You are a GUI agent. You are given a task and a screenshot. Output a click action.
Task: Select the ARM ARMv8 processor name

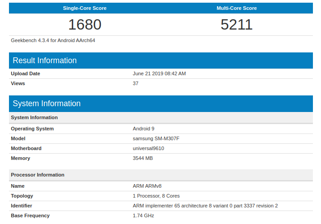pos(147,186)
